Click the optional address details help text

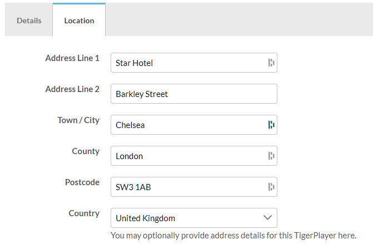(x=233, y=235)
